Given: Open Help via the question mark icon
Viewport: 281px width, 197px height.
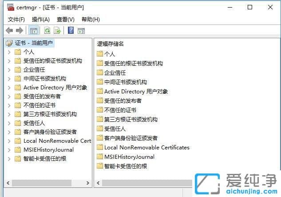Looking at the screenshot, I should pyautogui.click(x=71, y=30).
